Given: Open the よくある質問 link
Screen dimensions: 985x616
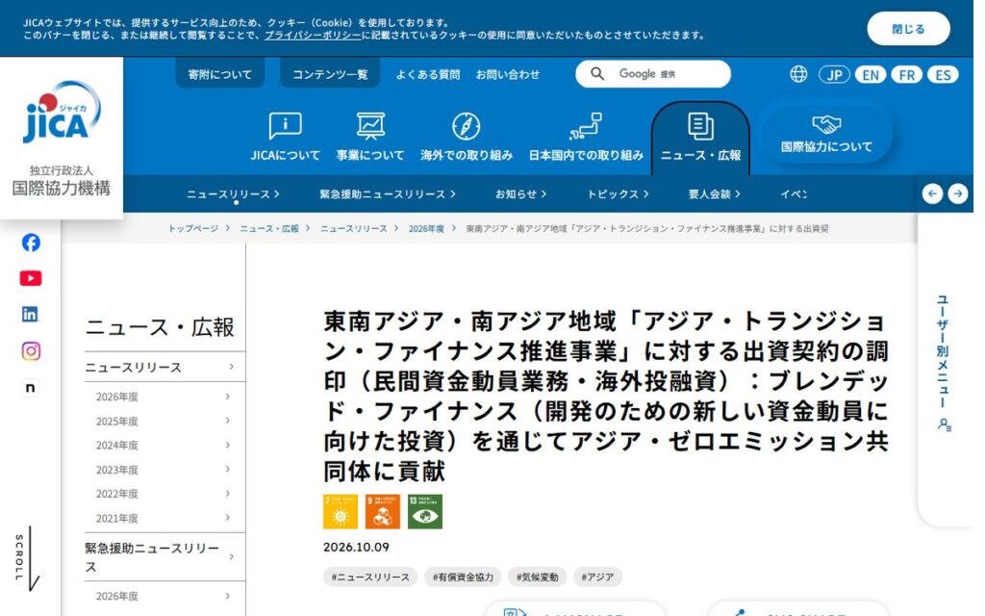Looking at the screenshot, I should coord(428,74).
